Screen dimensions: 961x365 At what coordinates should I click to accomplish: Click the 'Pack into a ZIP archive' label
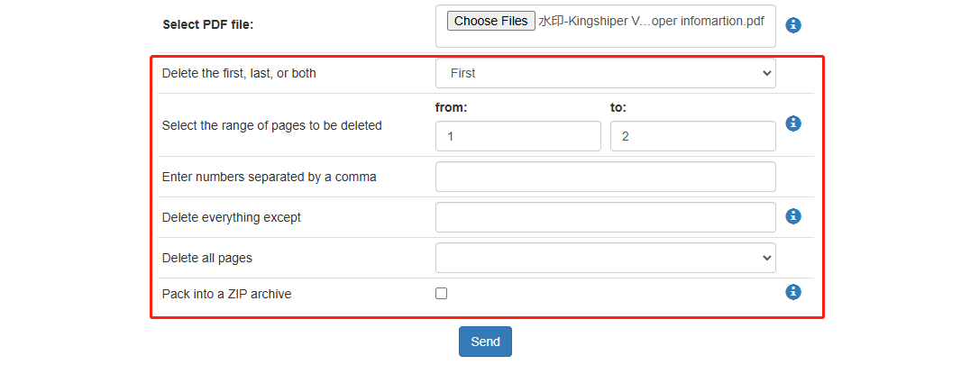click(227, 294)
